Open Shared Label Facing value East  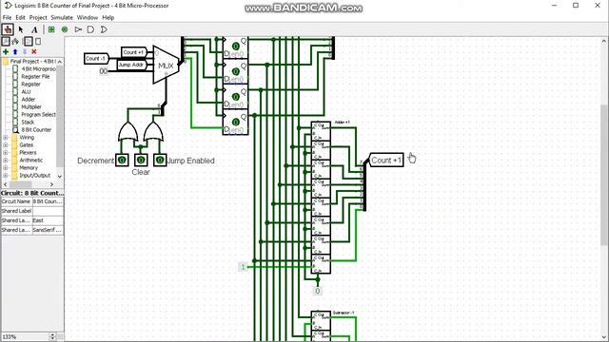pos(48,220)
